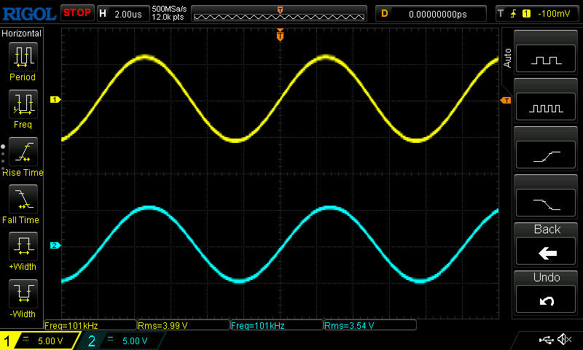Choose the single-cycle Auto waveform option
The image size is (583, 350).
point(546,58)
